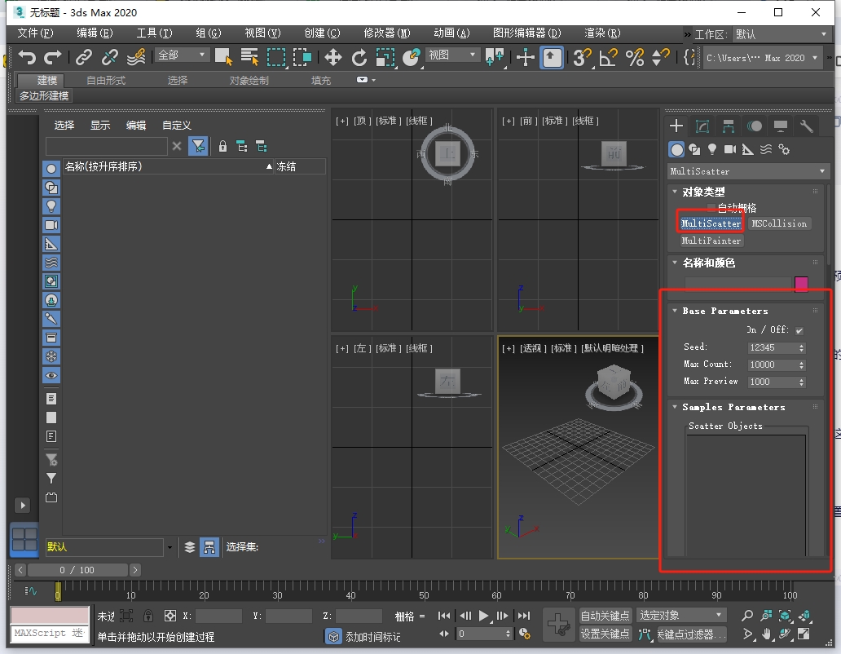841x654 pixels.
Task: Open the 编辑(E) menu
Action: point(95,33)
